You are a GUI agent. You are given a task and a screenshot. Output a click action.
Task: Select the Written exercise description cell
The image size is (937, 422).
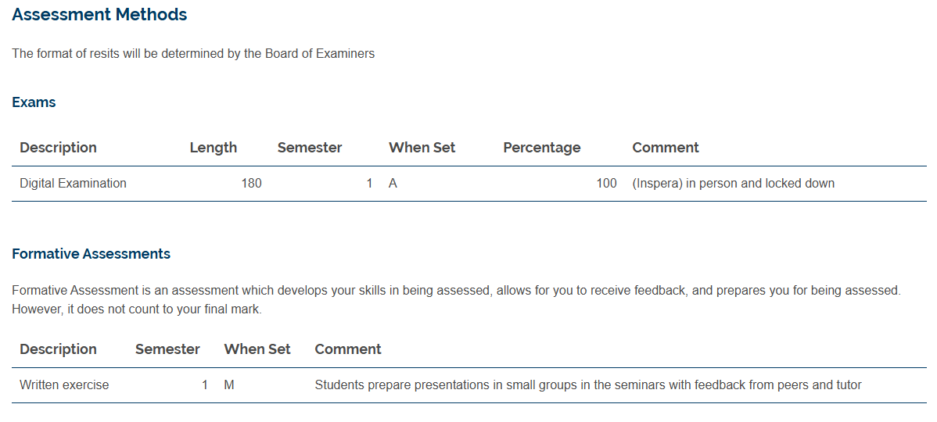click(x=64, y=385)
